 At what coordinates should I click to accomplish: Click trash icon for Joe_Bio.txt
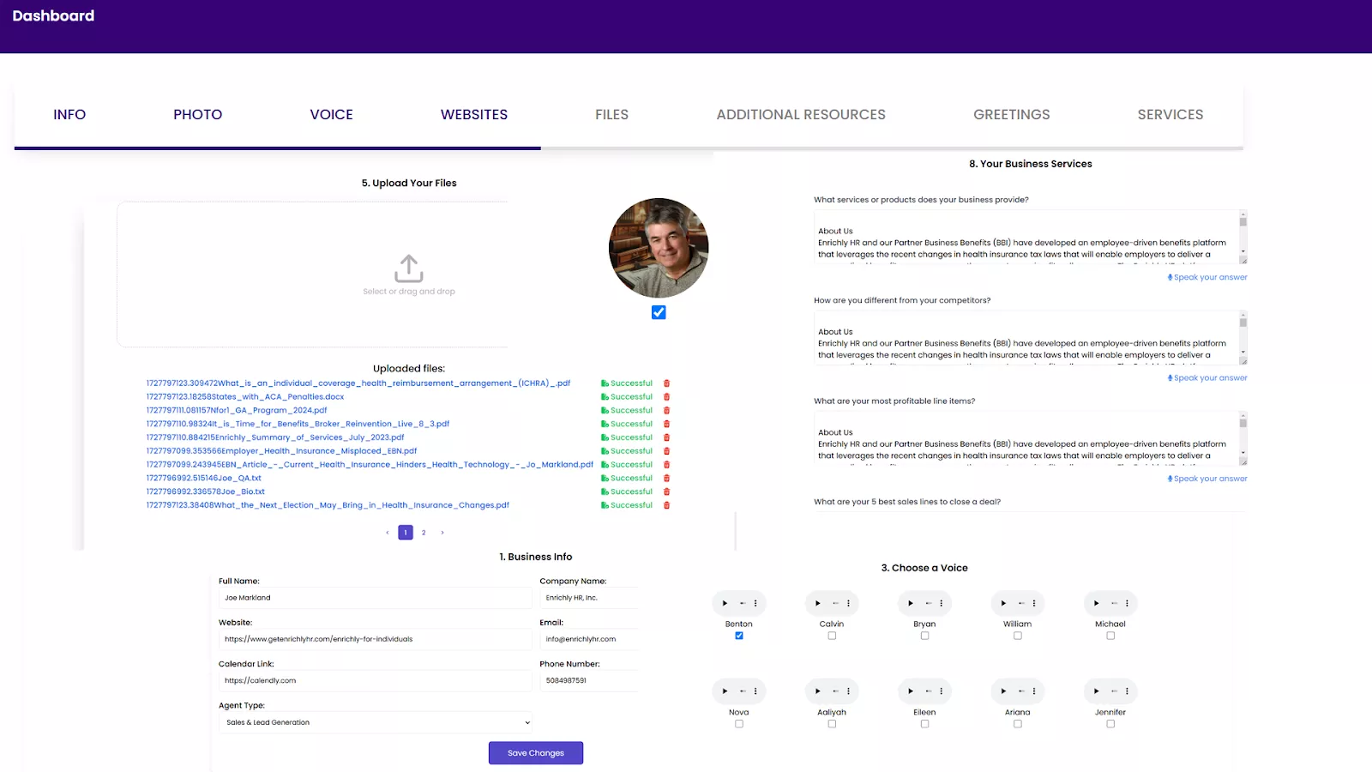pyautogui.click(x=666, y=492)
